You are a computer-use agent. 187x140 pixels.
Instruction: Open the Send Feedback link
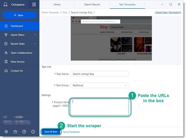coord(71,132)
